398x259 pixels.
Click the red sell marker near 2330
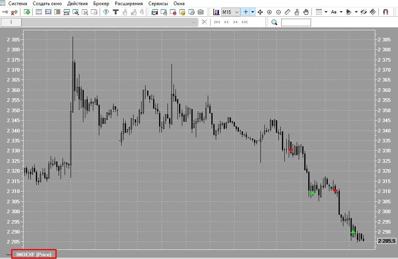291,150
